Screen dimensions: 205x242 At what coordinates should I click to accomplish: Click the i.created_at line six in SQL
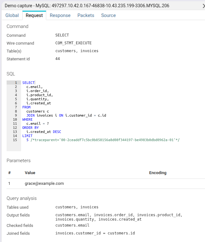point(39,103)
